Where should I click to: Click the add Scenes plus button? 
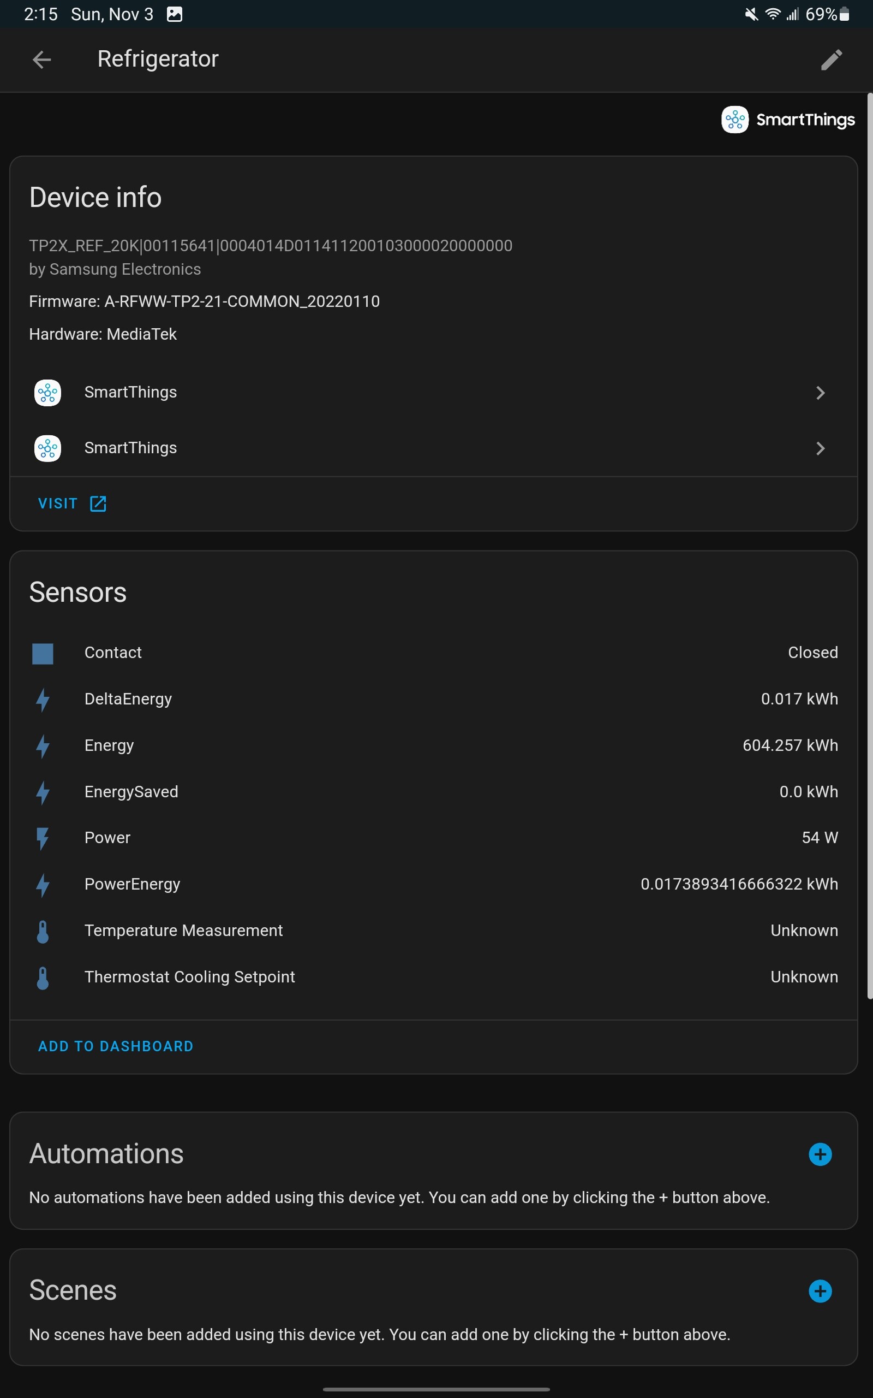click(x=820, y=1292)
